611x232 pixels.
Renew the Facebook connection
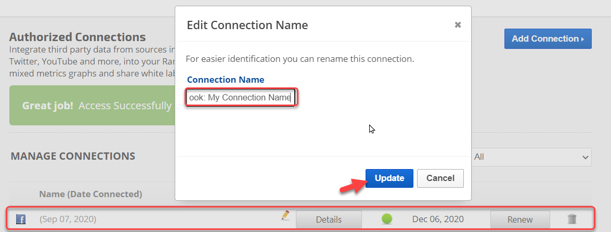(x=519, y=220)
